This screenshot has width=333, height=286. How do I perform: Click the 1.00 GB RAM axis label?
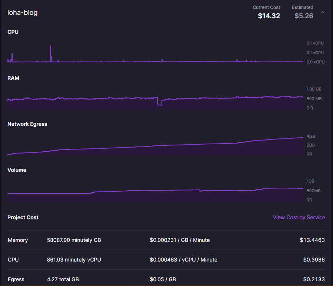(314, 89)
